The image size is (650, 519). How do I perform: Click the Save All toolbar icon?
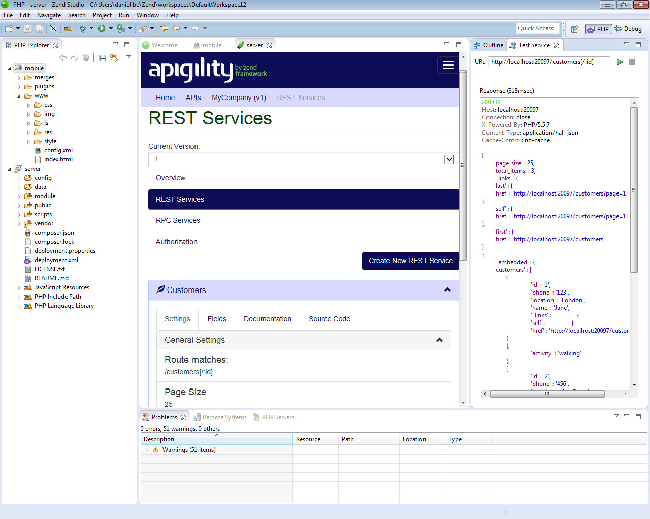tap(39, 29)
